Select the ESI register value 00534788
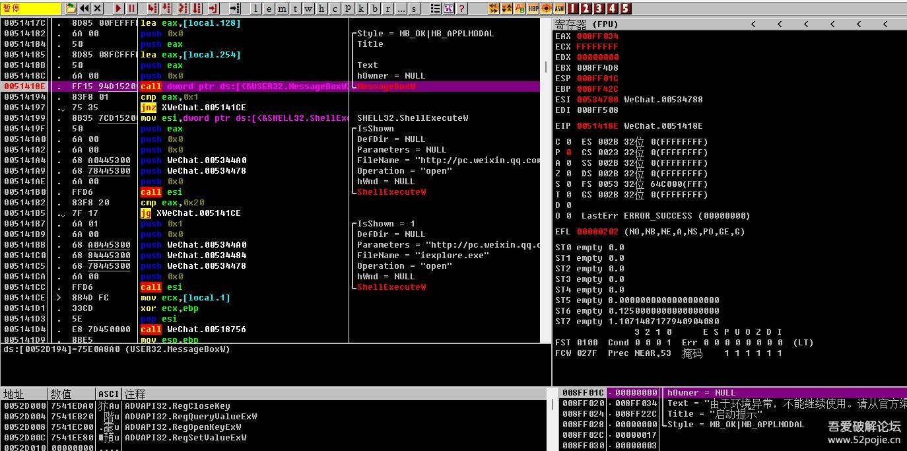The image size is (907, 451). click(x=597, y=100)
